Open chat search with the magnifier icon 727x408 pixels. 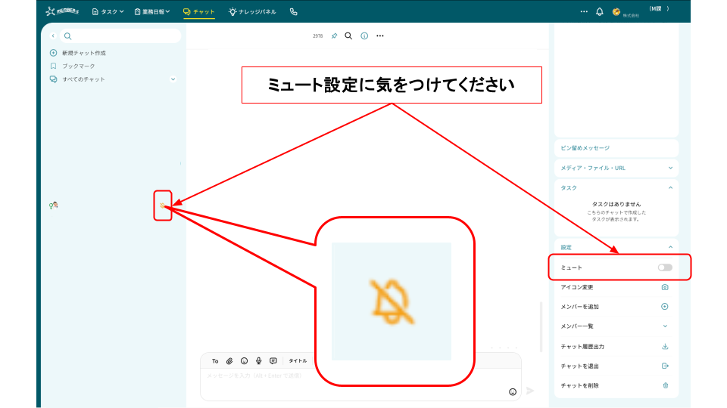click(x=348, y=36)
